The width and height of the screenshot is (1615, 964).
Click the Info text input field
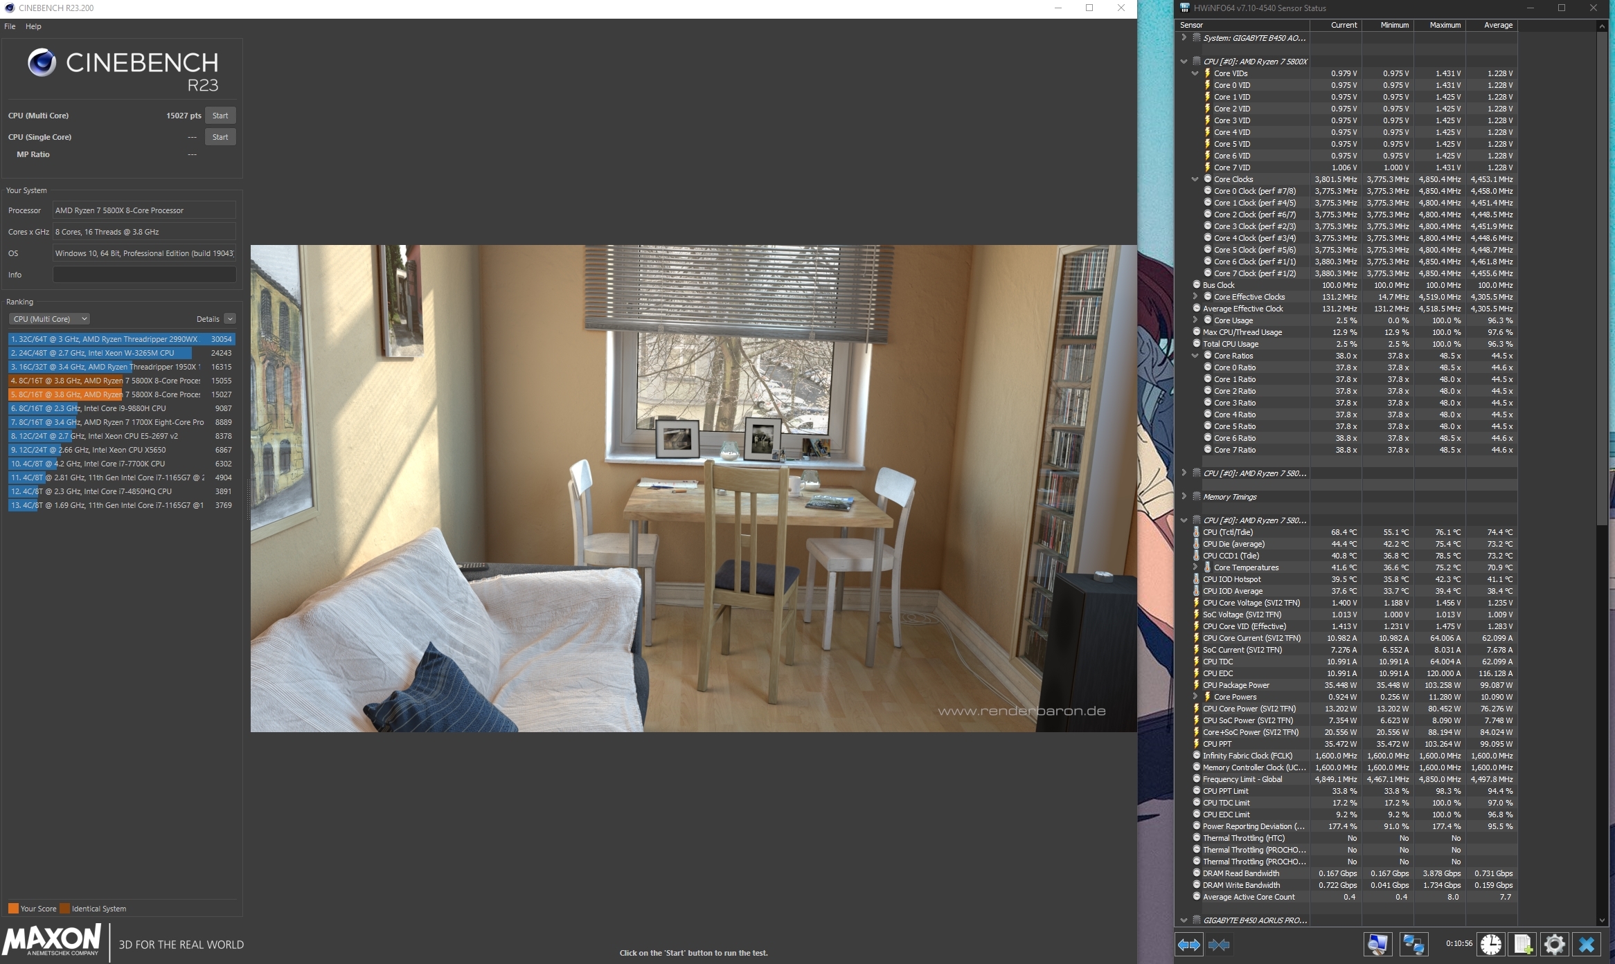144,275
